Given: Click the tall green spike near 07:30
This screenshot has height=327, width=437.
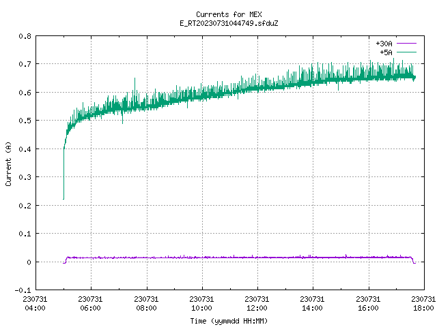Looking at the screenshot, I should pyautogui.click(x=135, y=87).
